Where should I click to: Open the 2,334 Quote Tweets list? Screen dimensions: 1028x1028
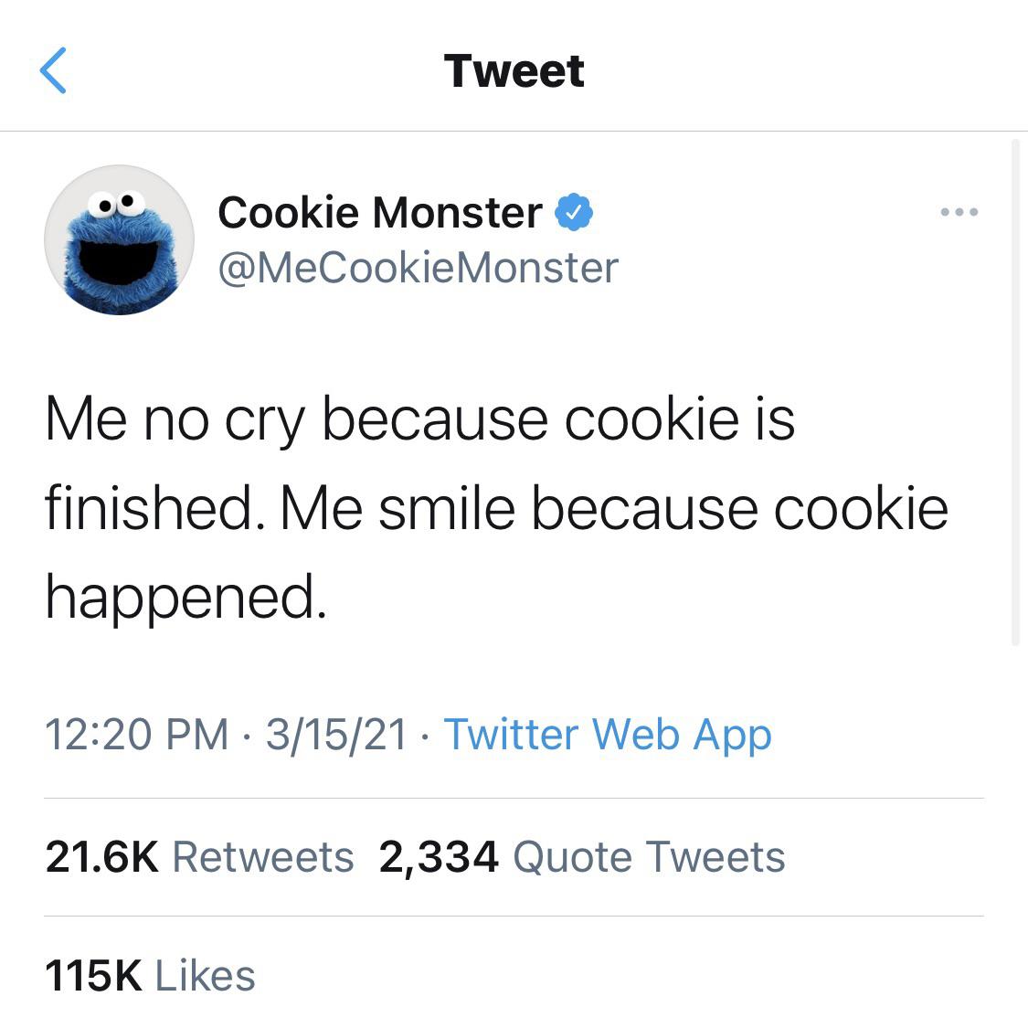pos(580,855)
